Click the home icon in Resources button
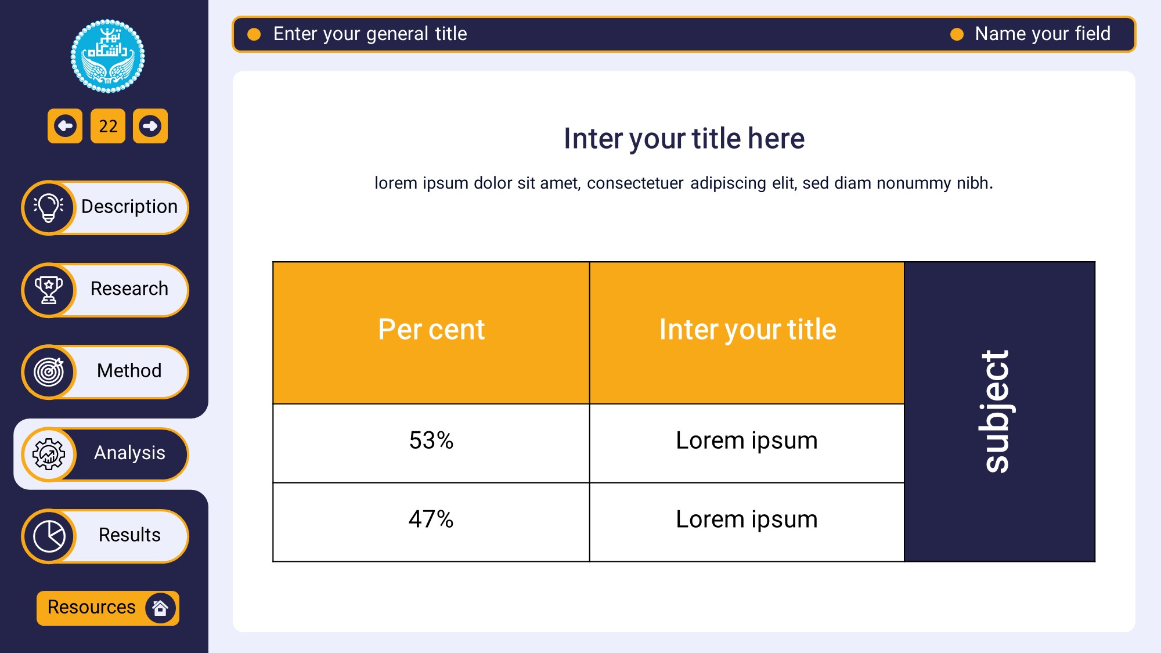The width and height of the screenshot is (1161, 653). pyautogui.click(x=160, y=608)
